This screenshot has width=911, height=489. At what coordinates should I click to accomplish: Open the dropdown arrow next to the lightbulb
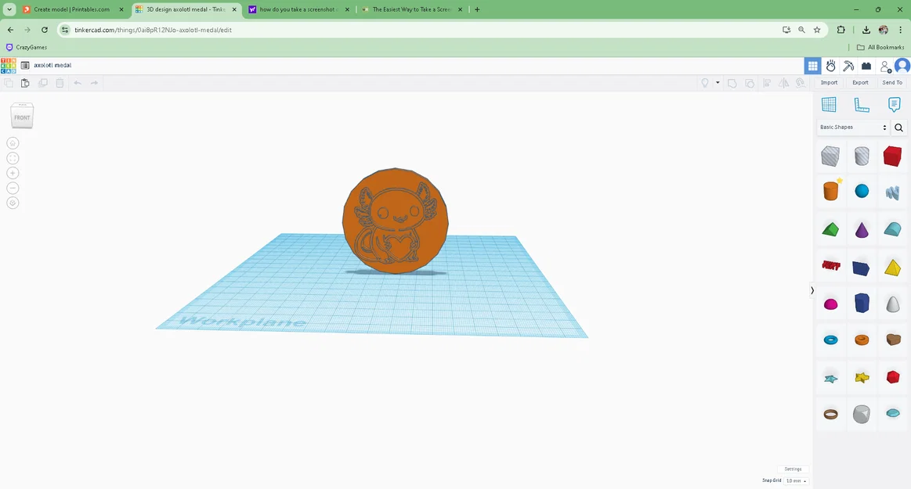click(718, 82)
